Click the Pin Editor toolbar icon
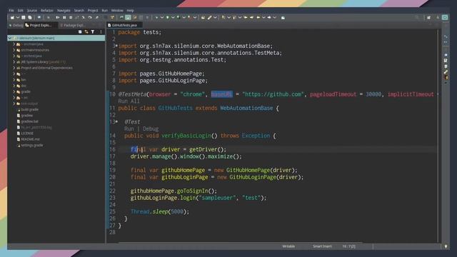The height and width of the screenshot is (257, 457). [x=283, y=18]
